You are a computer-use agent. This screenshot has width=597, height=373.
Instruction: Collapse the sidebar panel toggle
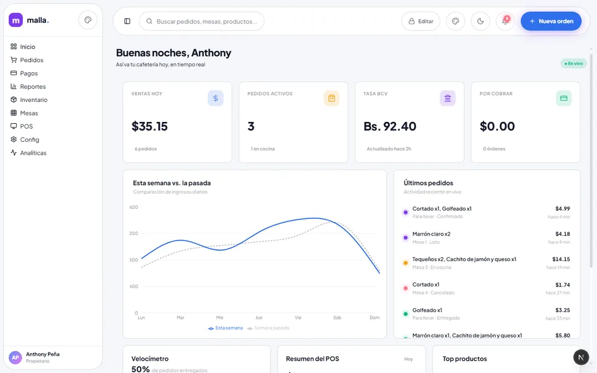point(127,21)
